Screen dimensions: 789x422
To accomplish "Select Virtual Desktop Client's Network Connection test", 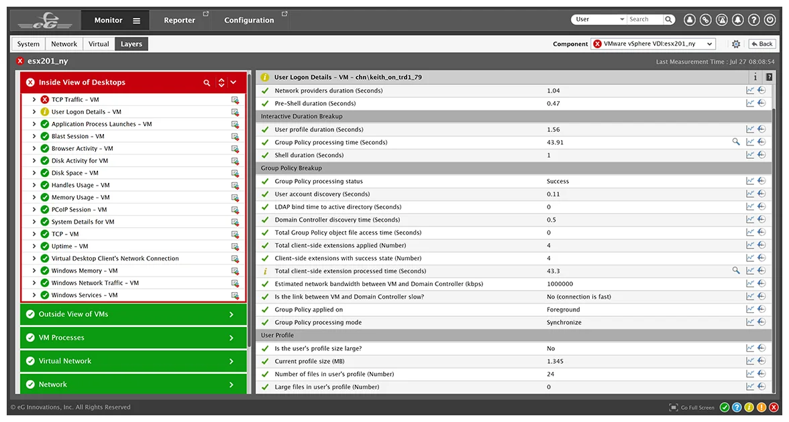I will [x=115, y=259].
